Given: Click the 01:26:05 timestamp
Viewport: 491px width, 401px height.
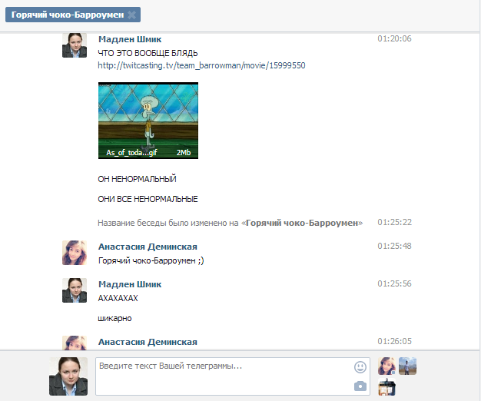Looking at the screenshot, I should point(394,341).
